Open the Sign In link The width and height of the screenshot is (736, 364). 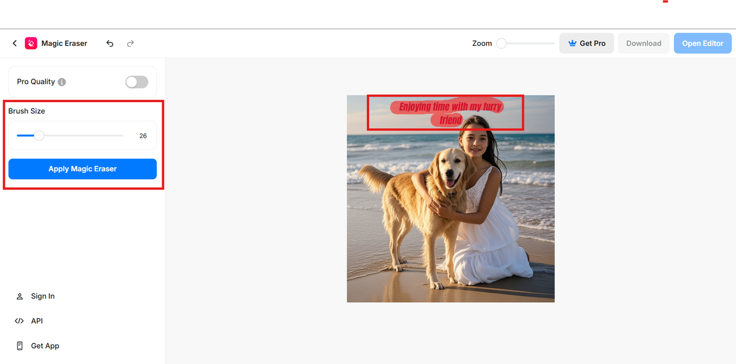click(x=43, y=296)
